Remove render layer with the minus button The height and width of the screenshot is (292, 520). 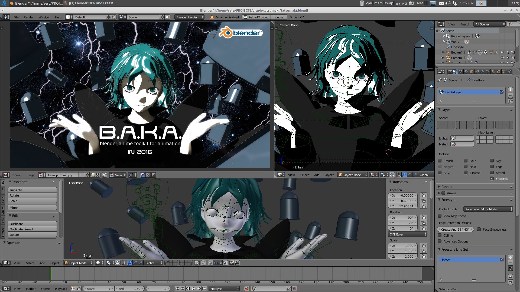tap(511, 95)
